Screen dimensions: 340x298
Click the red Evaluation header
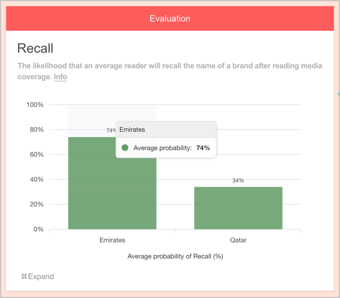170,19
